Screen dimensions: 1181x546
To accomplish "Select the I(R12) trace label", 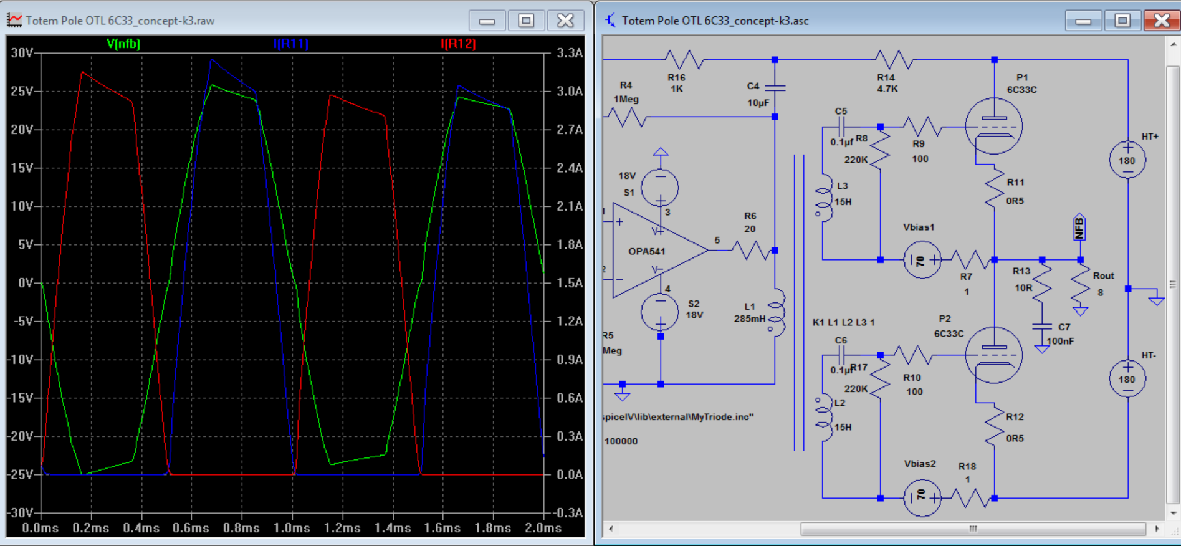I will (458, 44).
